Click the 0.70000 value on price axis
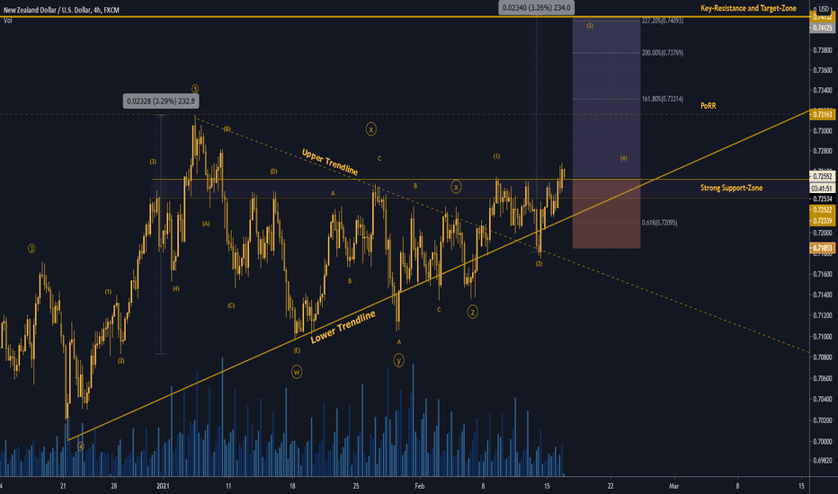The width and height of the screenshot is (838, 494). [823, 442]
